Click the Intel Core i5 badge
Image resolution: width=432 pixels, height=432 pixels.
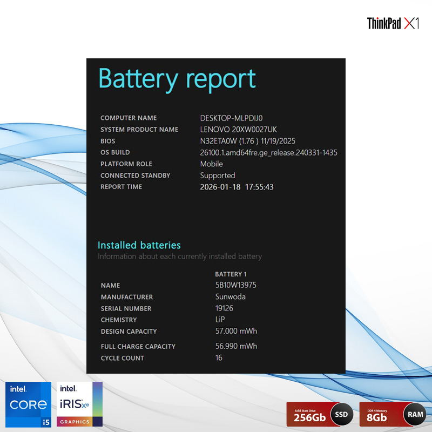[x=30, y=403]
